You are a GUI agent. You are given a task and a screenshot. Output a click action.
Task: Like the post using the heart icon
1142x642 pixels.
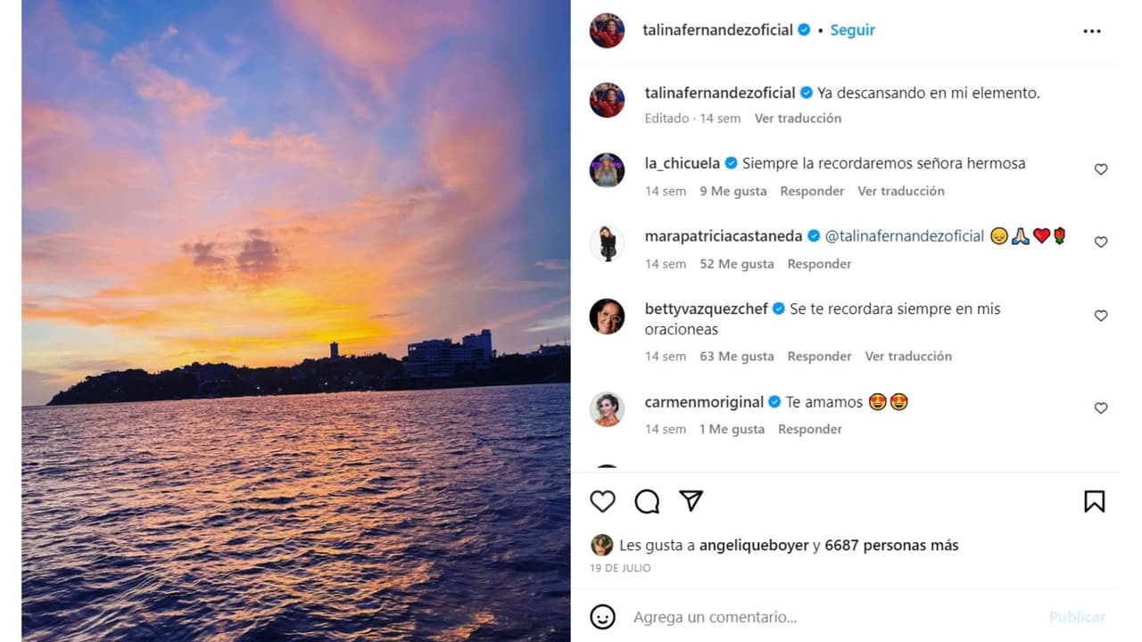[602, 501]
